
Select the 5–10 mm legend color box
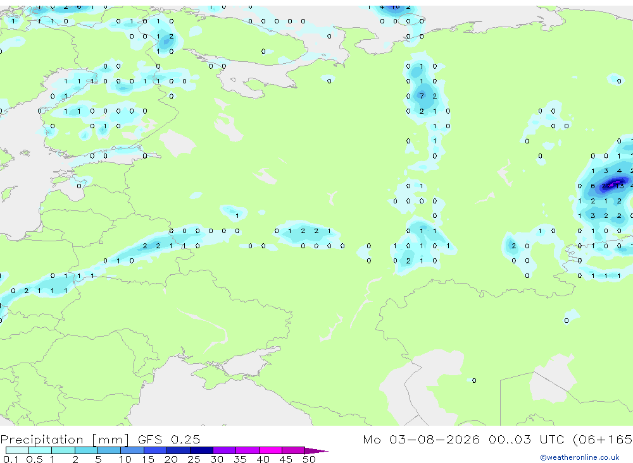pos(110,450)
